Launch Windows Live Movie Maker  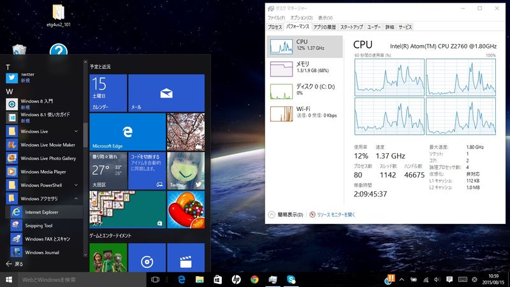tap(43, 145)
